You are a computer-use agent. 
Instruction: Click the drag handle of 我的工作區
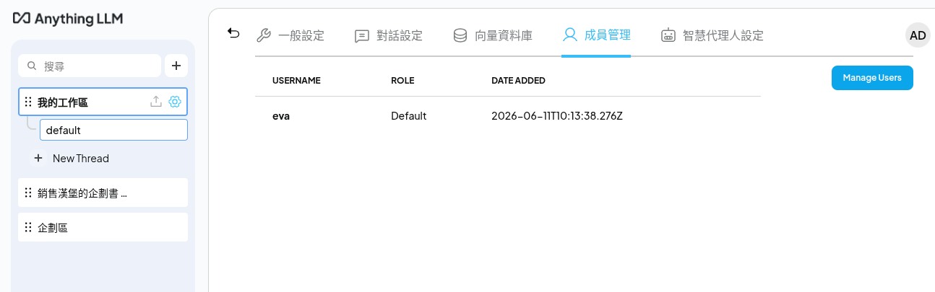(28, 102)
